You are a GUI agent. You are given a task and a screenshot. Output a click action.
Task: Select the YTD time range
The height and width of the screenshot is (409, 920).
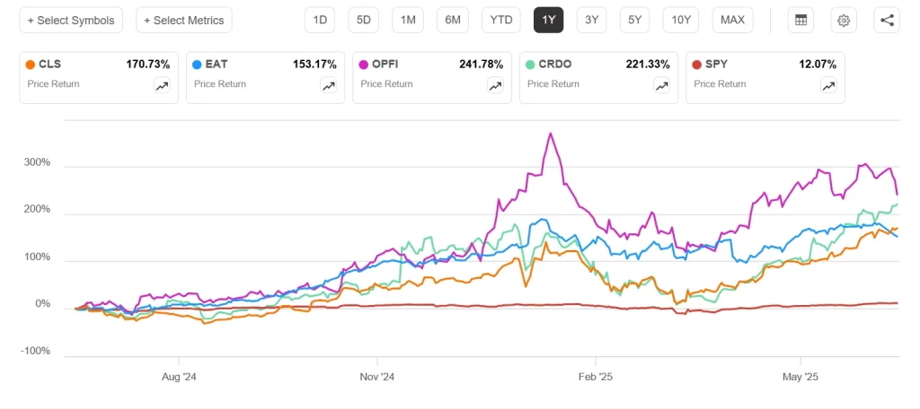501,20
